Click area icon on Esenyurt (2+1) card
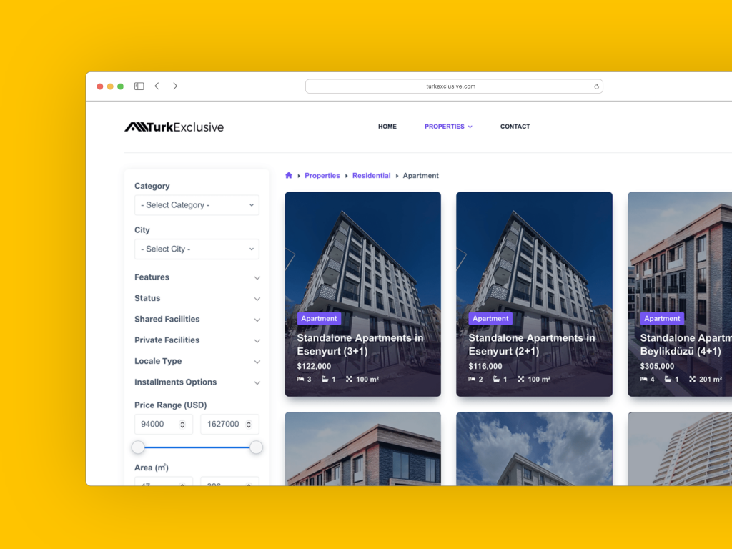This screenshot has width=732, height=549. point(521,380)
